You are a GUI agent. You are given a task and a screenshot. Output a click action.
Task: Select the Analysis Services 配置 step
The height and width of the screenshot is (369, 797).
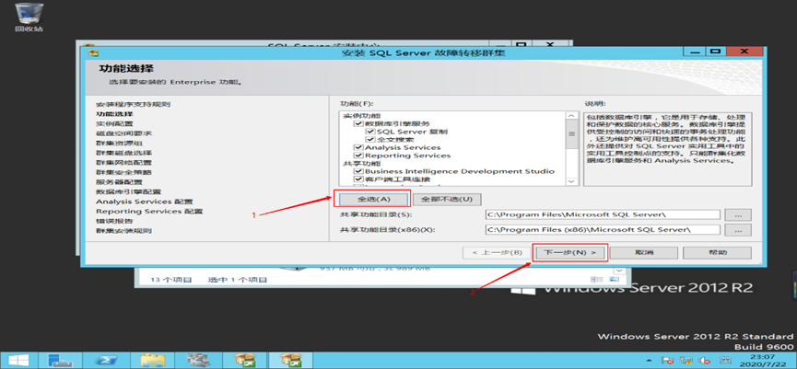point(145,202)
